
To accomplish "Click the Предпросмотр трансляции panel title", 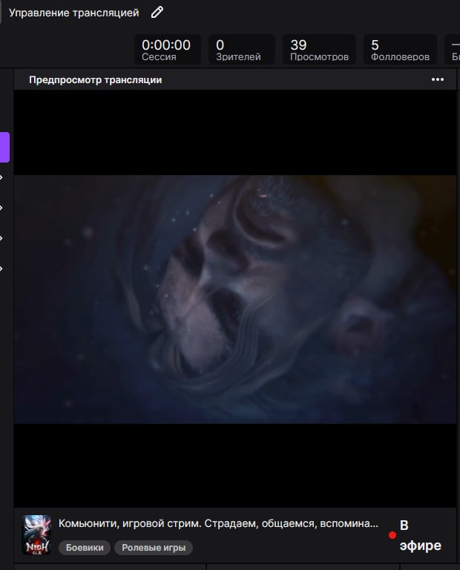I will coord(96,80).
